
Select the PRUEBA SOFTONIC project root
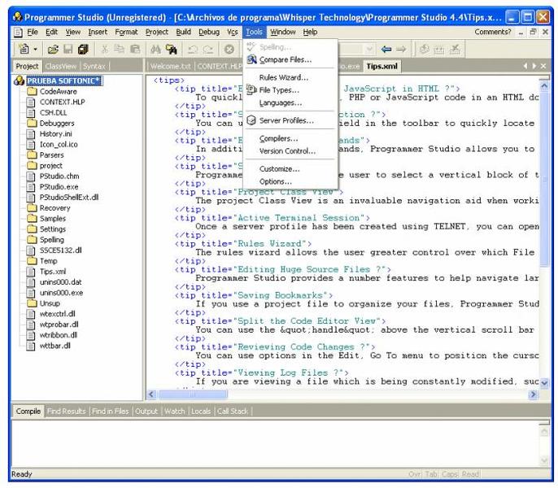point(64,81)
